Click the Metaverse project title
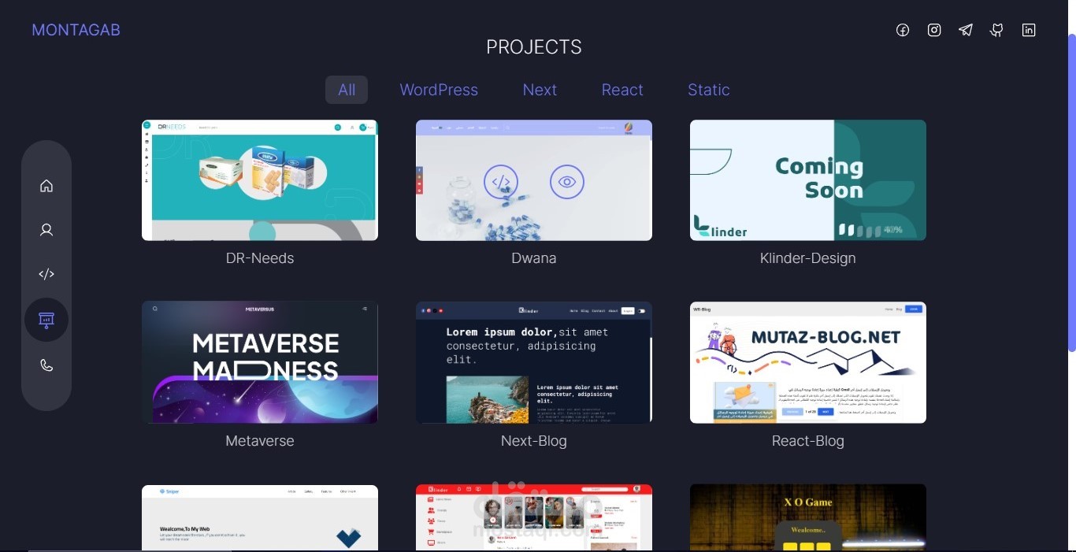 point(260,441)
